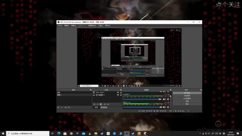Toggle the lock on 文本 (GDI+) source
Viewport: 242px width, 136px height.
click(x=121, y=92)
